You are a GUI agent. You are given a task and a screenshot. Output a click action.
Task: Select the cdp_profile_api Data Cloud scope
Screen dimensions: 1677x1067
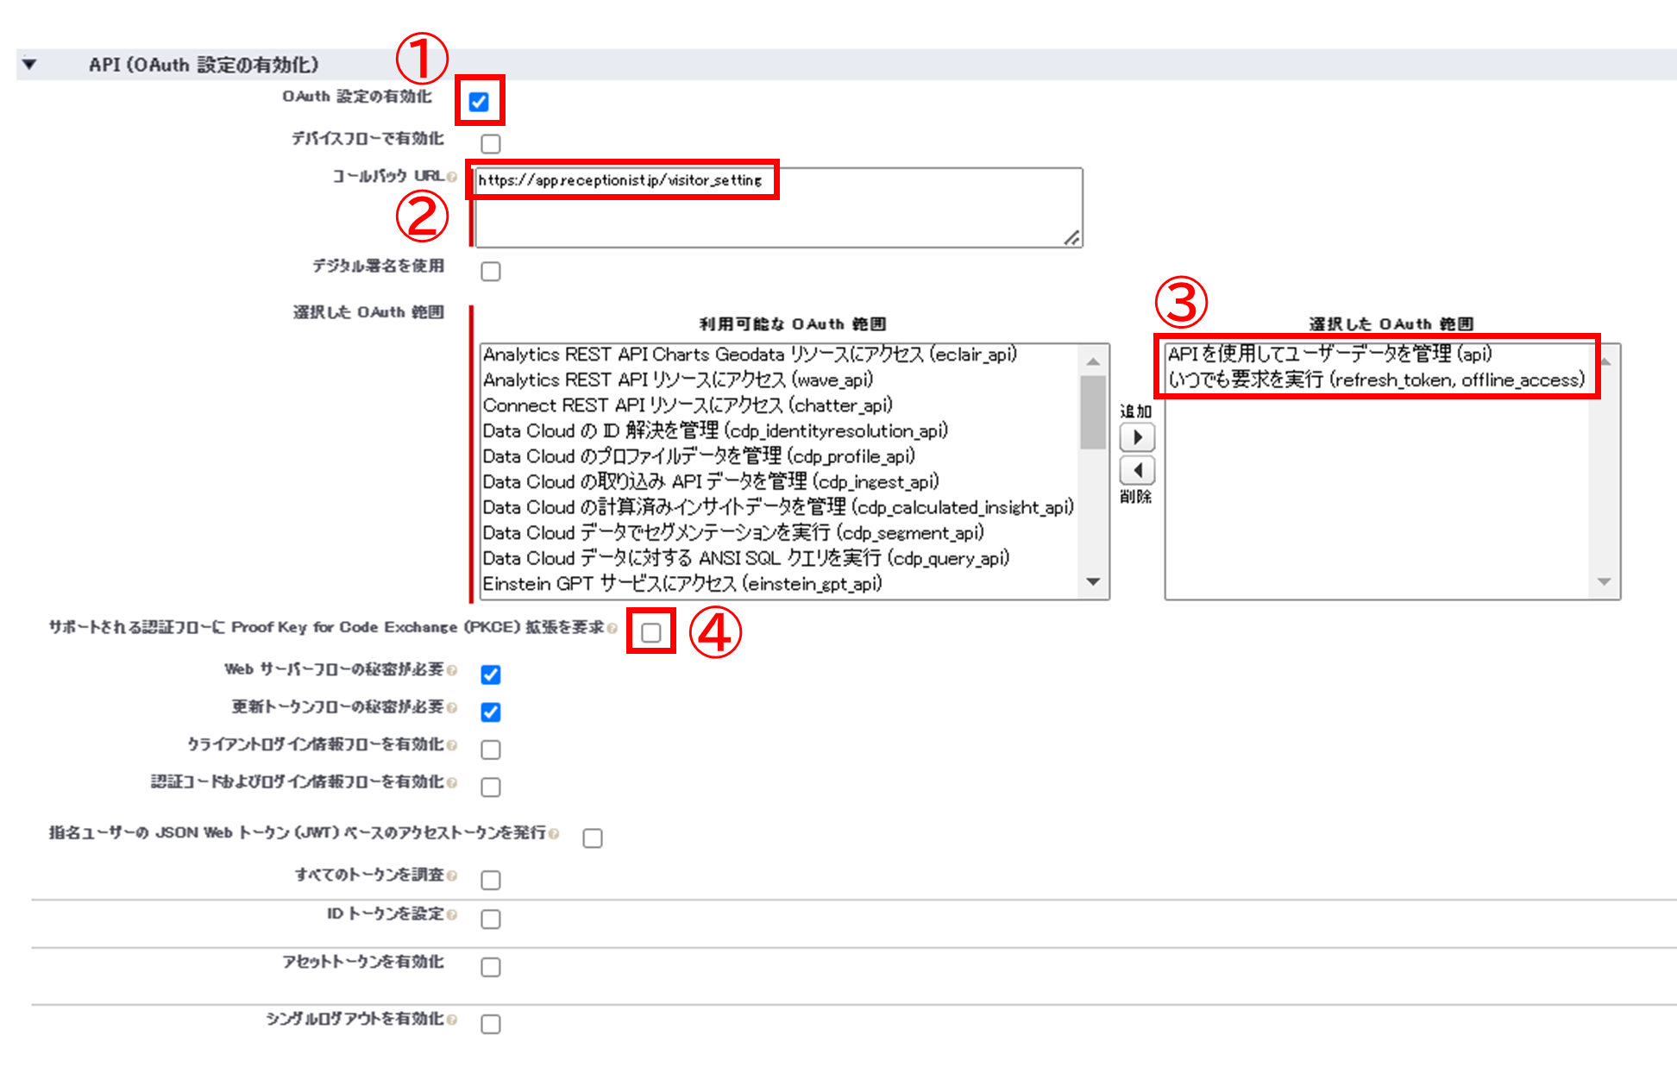click(x=699, y=456)
